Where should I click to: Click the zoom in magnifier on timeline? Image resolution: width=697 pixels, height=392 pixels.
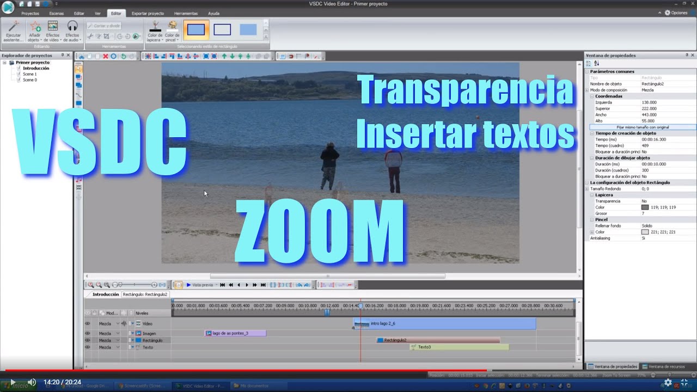pyautogui.click(x=91, y=285)
